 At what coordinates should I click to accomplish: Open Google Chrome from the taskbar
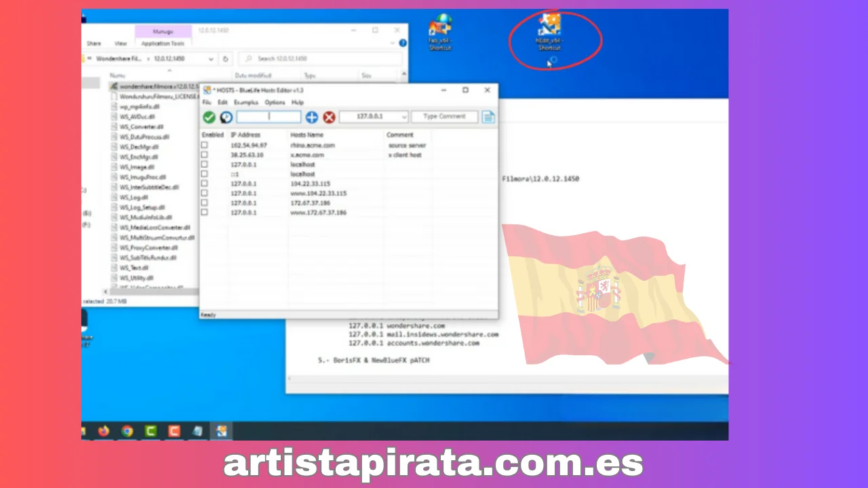[127, 430]
